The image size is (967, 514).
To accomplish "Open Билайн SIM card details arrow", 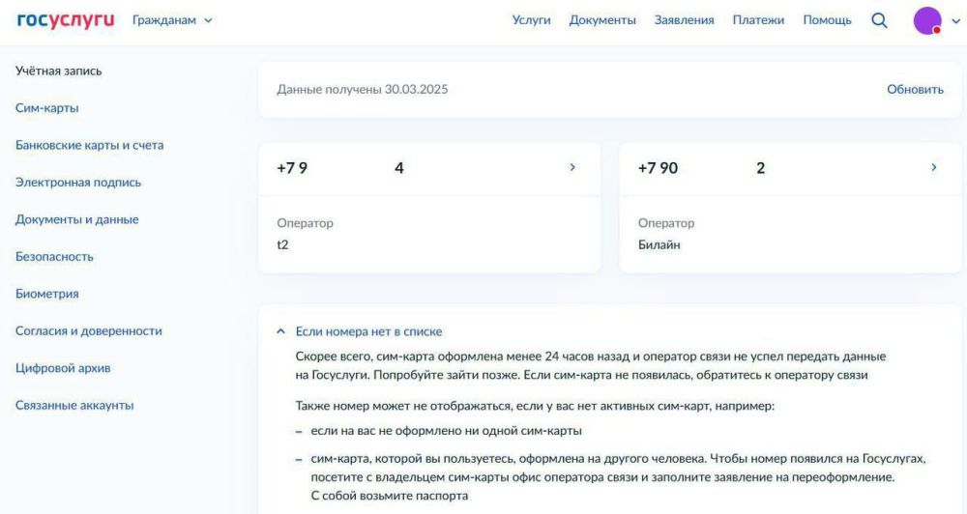I will [933, 168].
